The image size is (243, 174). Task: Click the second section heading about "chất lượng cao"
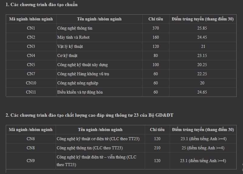(x=89, y=115)
